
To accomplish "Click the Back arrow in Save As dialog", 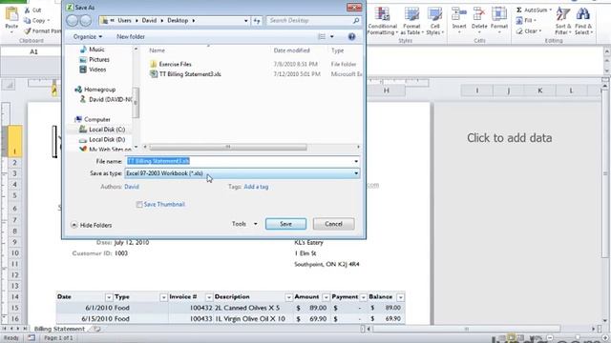I will point(73,20).
